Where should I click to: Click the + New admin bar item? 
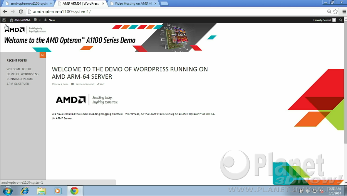point(49,20)
